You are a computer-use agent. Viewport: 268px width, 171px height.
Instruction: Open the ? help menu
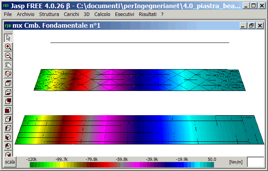point(162,14)
